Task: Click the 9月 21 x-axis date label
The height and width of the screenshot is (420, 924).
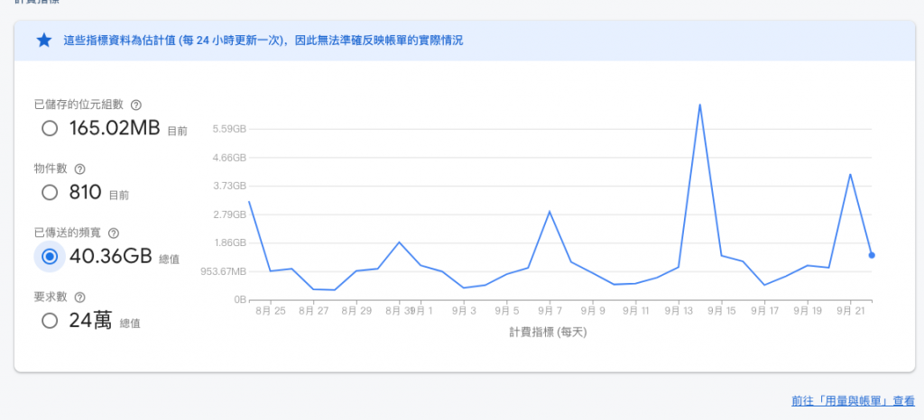Action: coord(850,311)
